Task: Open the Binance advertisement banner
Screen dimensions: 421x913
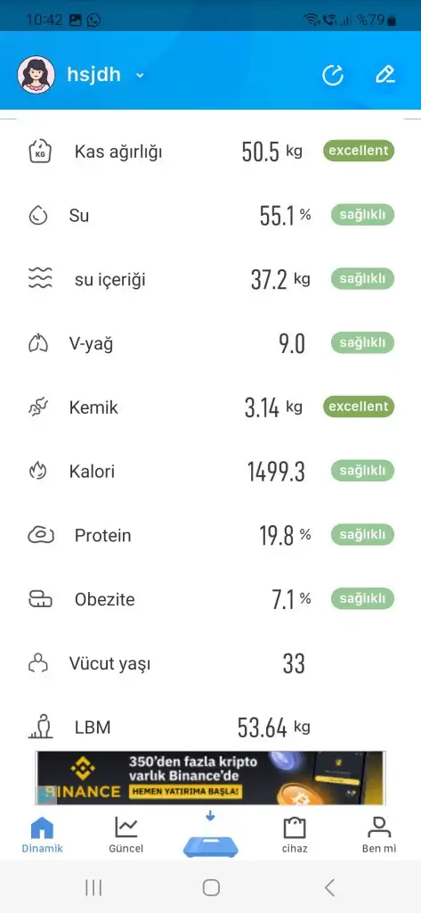Action: pyautogui.click(x=210, y=777)
